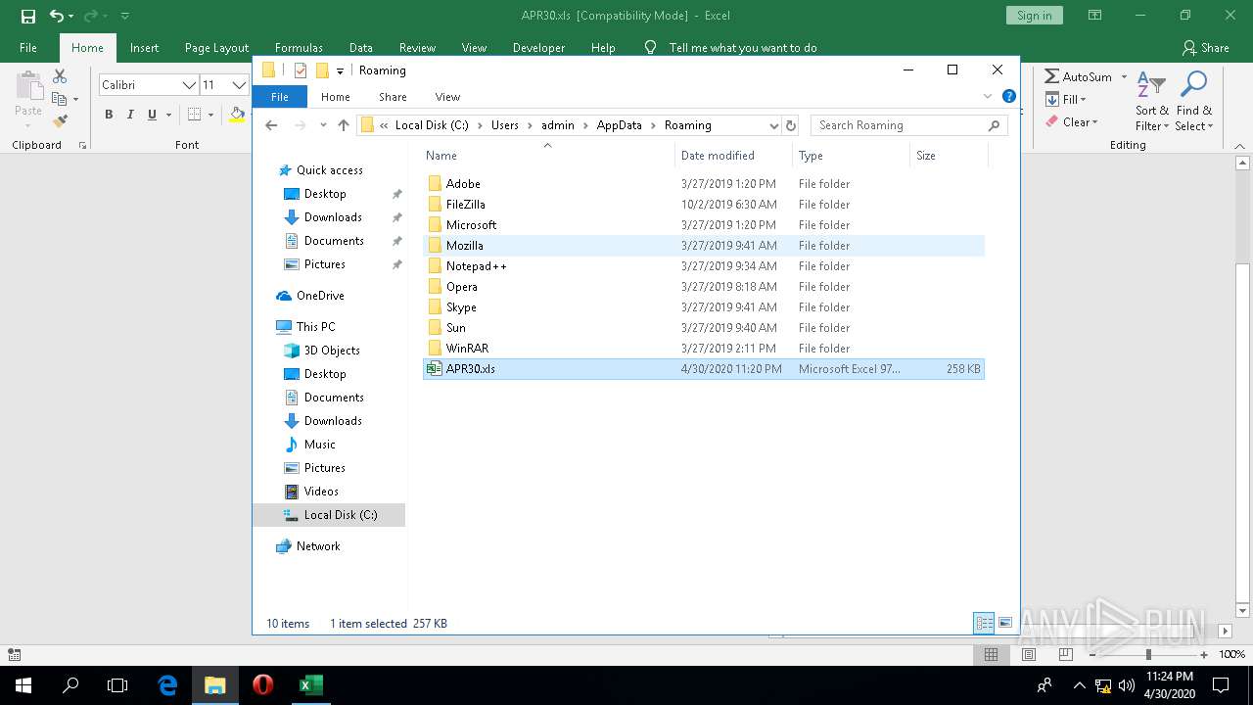Expand the Explorer ribbon chevron
Image resolution: width=1253 pixels, height=705 pixels.
point(987,96)
